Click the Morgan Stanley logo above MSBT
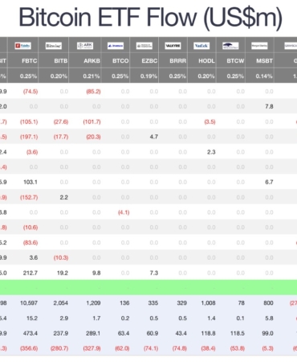297x362 pixels. tap(259, 46)
